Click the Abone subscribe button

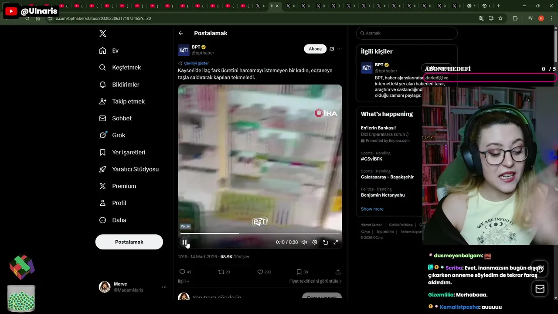point(315,49)
